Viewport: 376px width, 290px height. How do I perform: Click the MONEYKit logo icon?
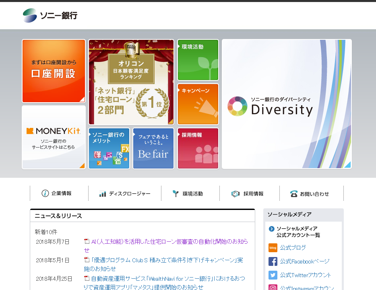(30, 131)
